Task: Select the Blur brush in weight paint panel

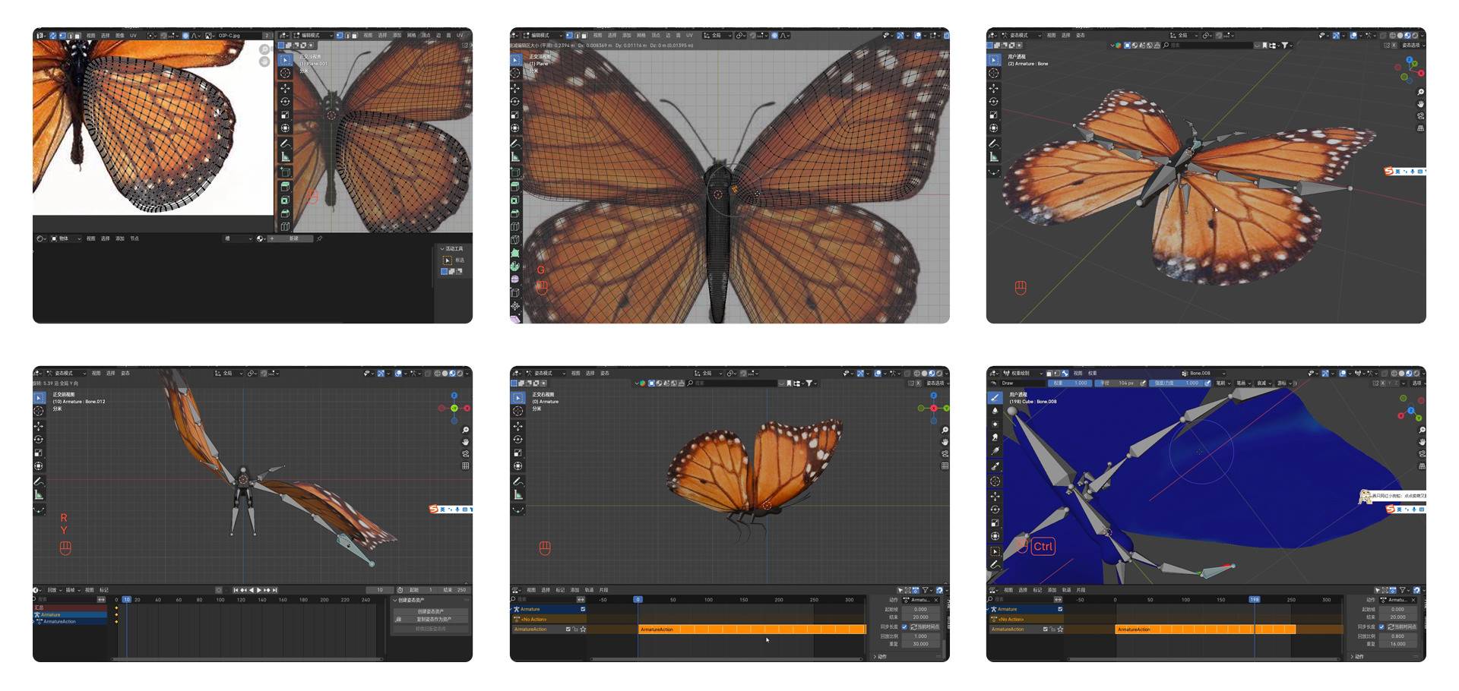Action: (x=995, y=411)
